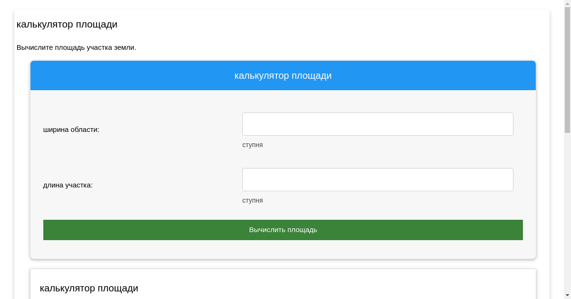Click the length input field
Screen dimensions: 571x299
pos(377,179)
